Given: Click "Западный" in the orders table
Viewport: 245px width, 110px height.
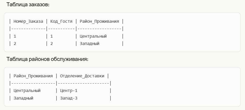Looking at the screenshot, I should coord(89,44).
